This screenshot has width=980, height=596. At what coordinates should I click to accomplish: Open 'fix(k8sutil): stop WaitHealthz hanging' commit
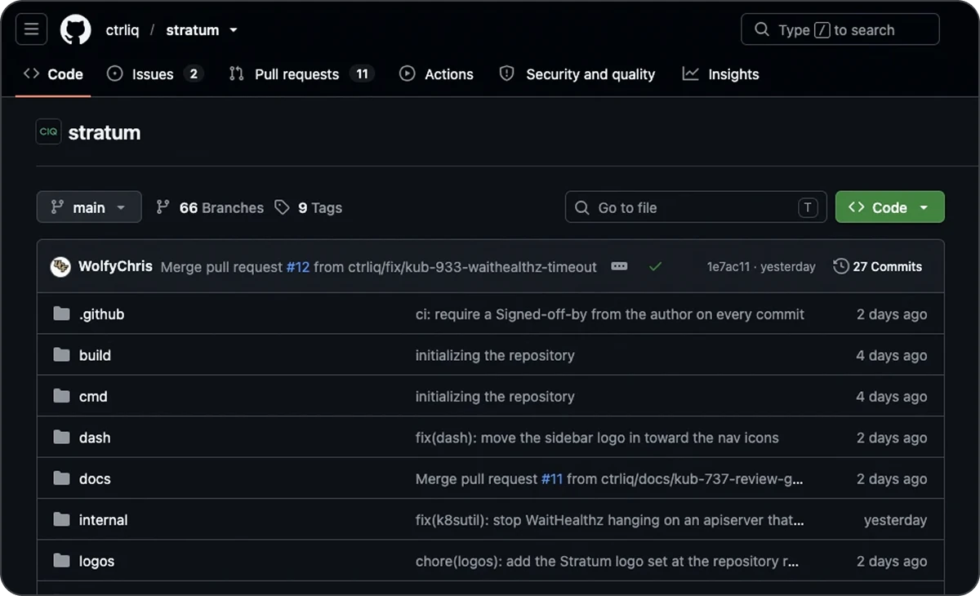[x=610, y=520]
